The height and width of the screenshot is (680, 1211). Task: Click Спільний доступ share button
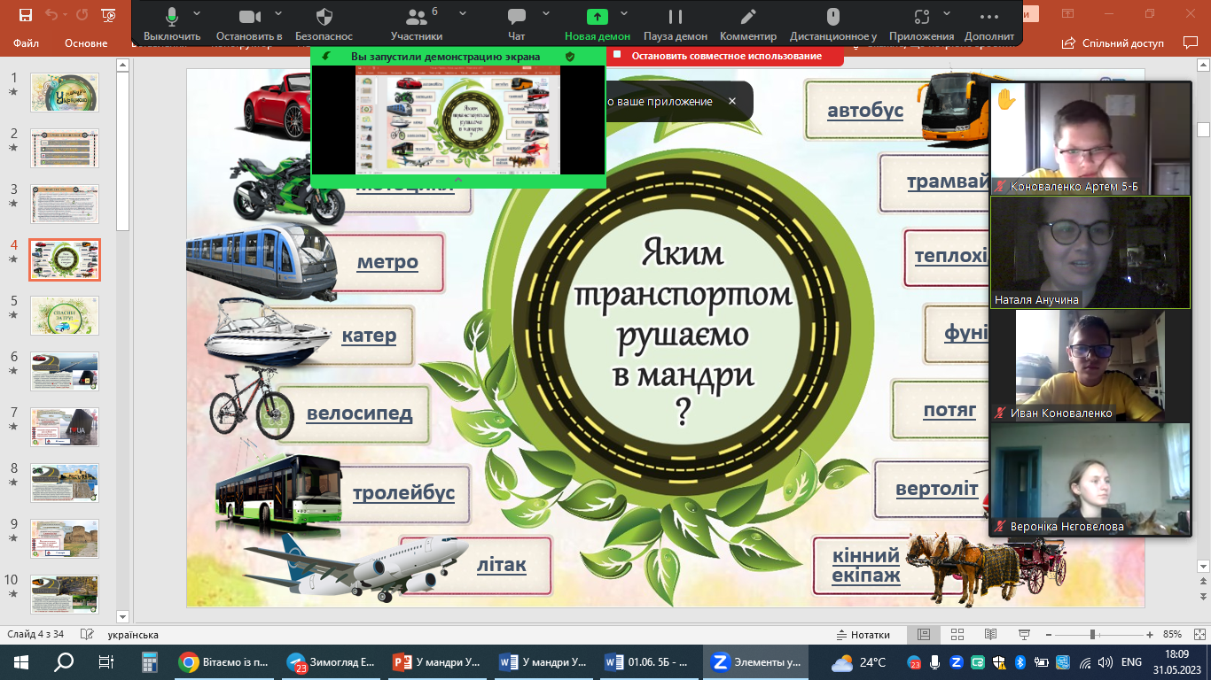point(1113,43)
